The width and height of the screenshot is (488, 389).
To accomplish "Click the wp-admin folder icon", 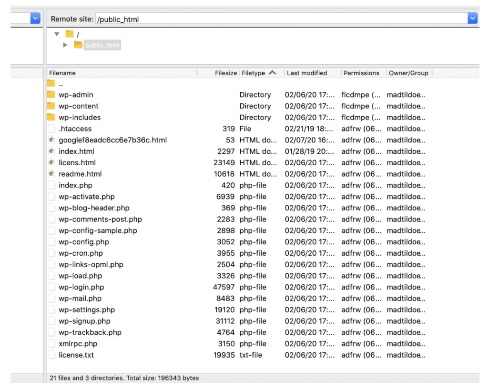I will coord(51,94).
